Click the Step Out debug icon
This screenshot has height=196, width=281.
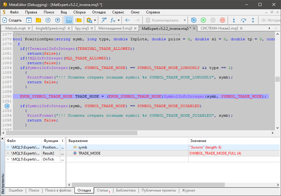(253, 20)
